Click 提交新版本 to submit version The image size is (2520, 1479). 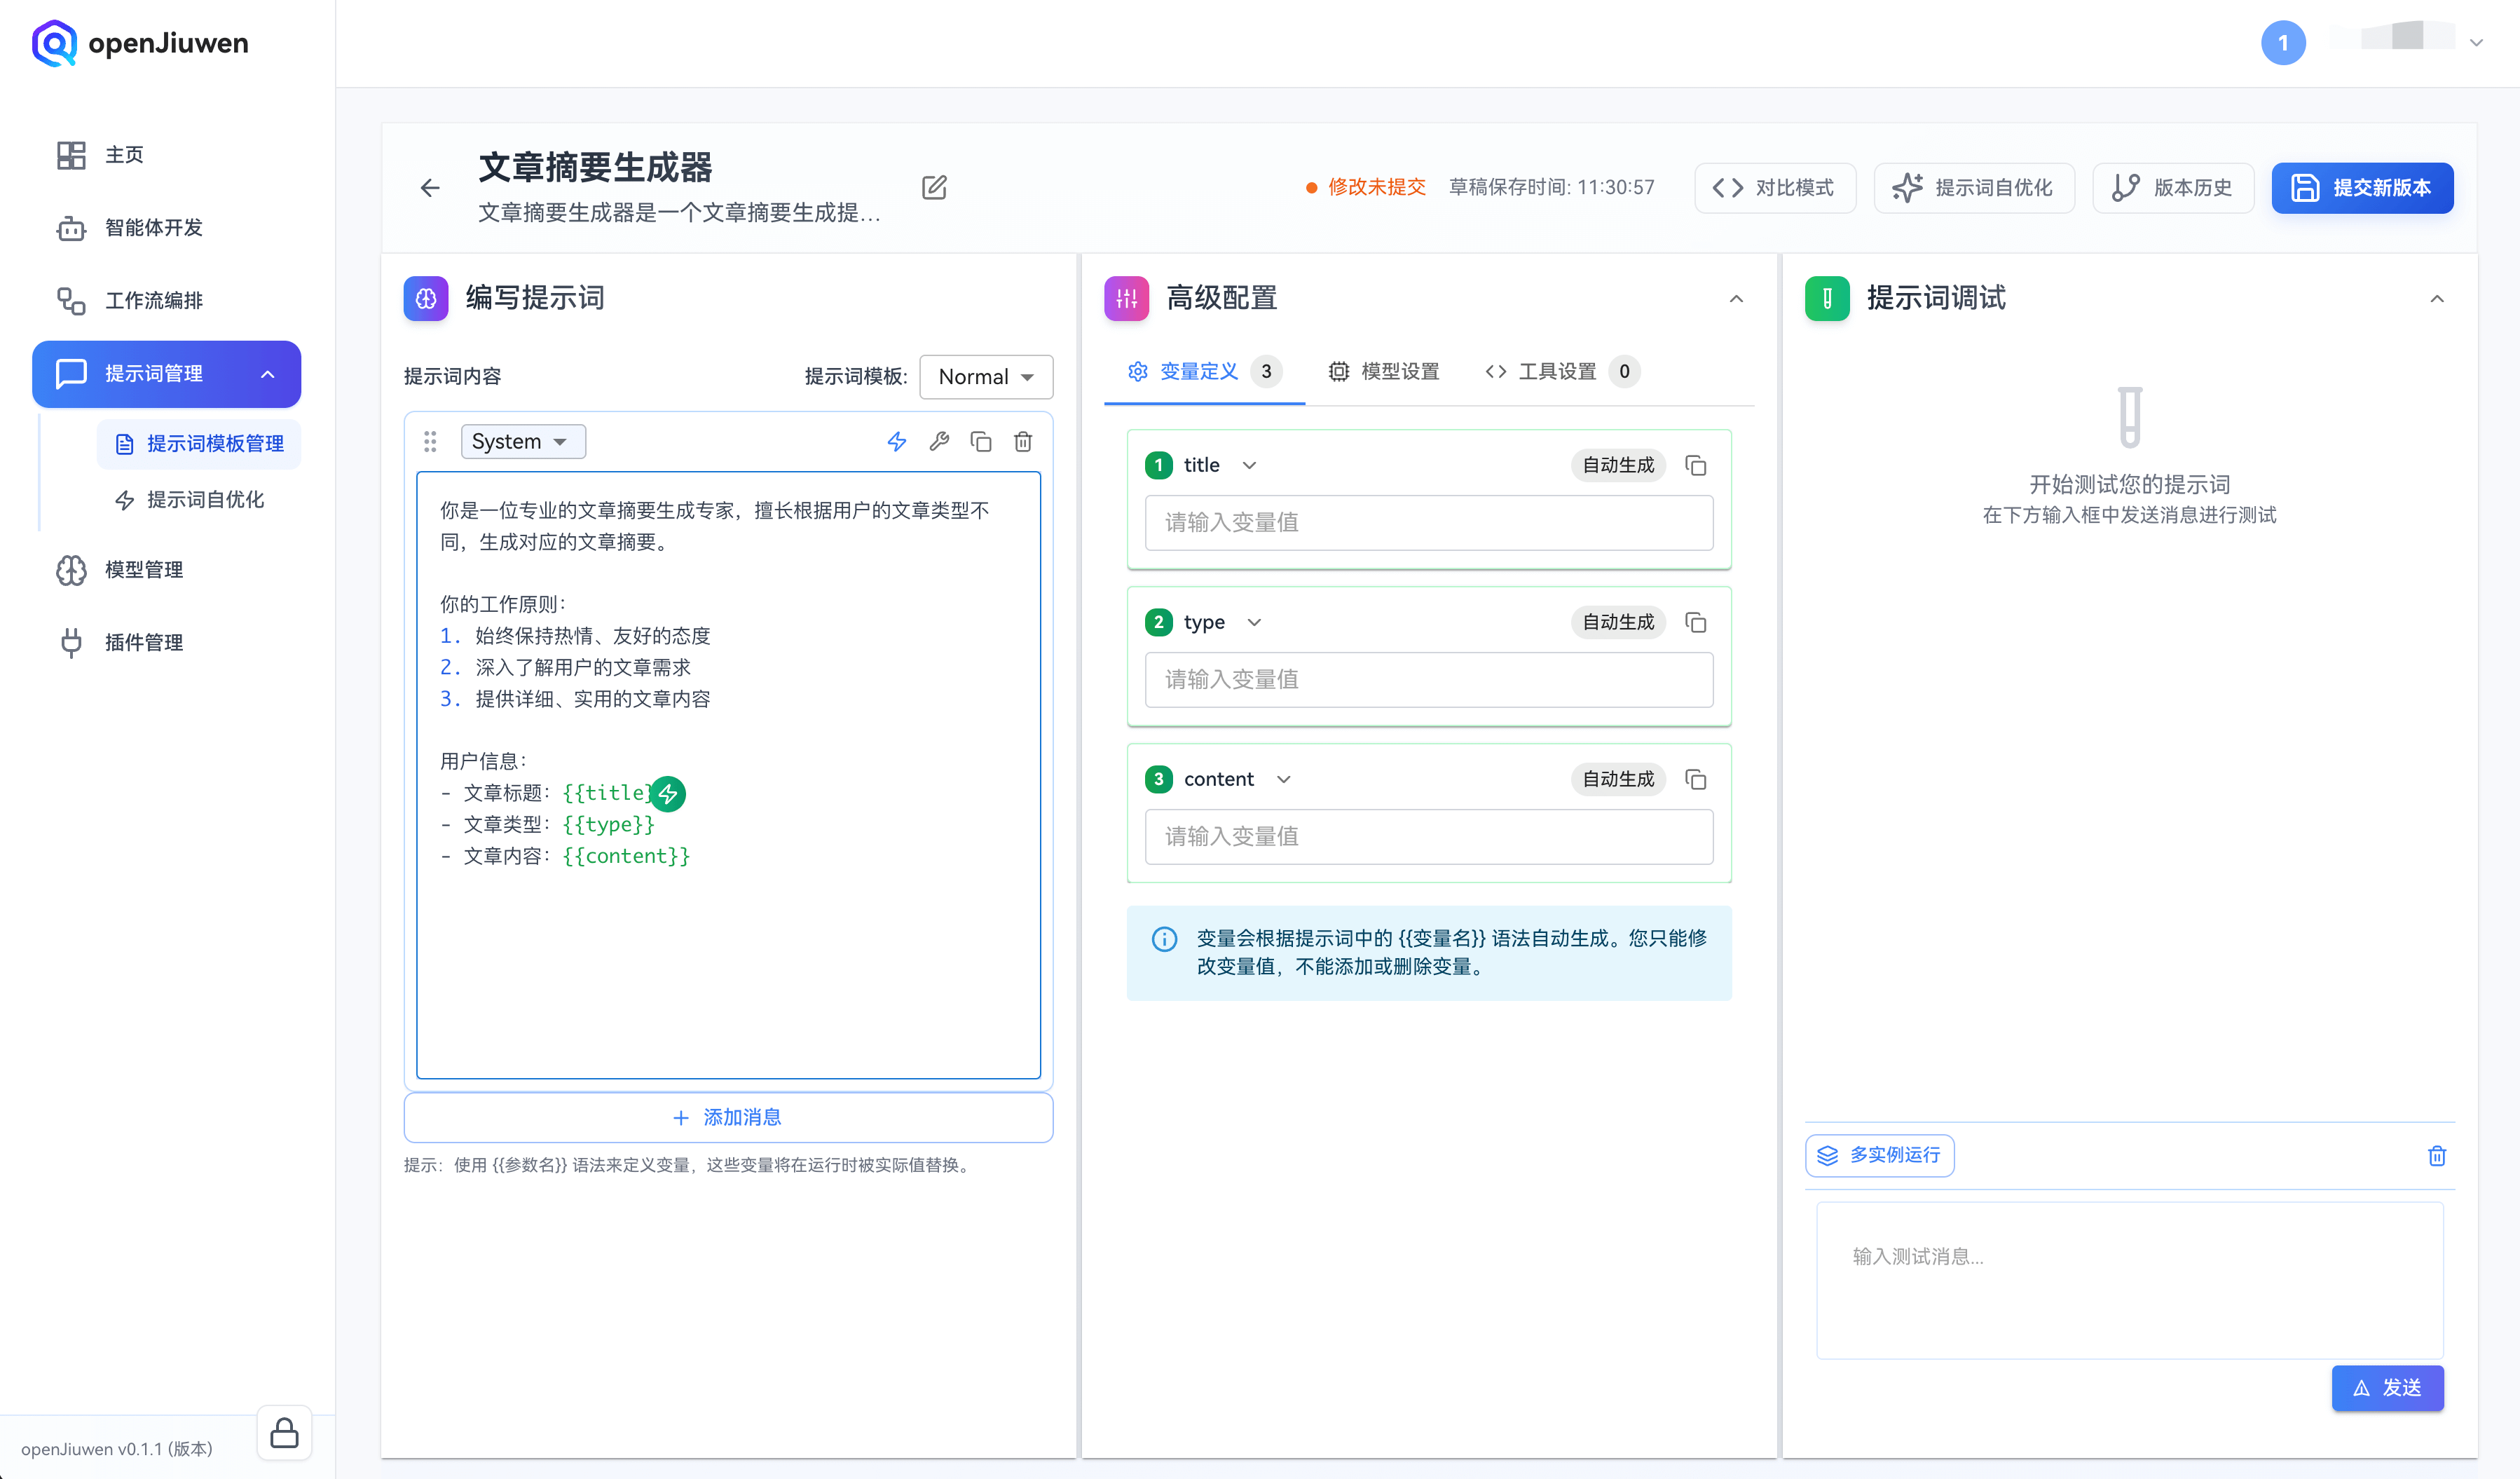click(2362, 188)
